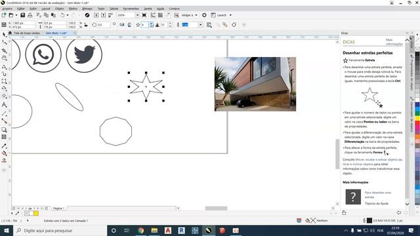Select the Parallel Dimension tool
Image resolution: width=420 pixels, height=236 pixels.
pos(5,113)
